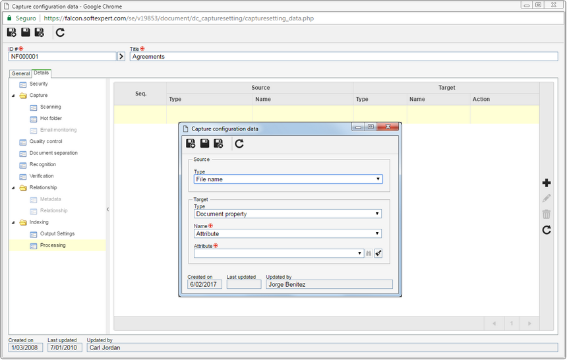567x360 pixels.
Task: Click the Seq. column header
Action: coord(140,94)
